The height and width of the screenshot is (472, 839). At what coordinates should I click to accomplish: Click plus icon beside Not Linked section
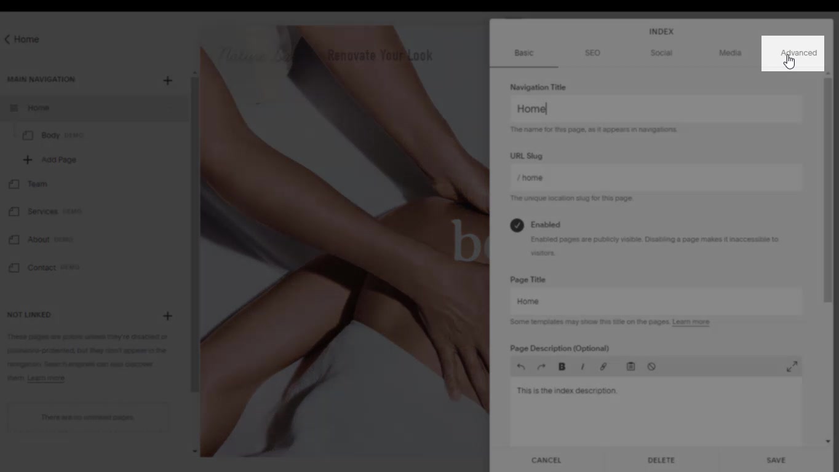[167, 316]
